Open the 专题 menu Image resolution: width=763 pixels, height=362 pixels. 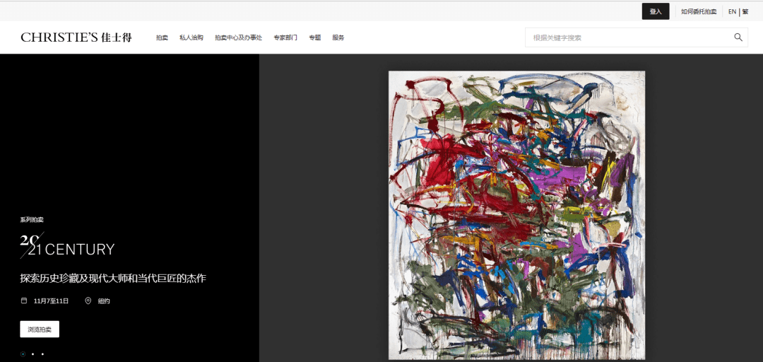point(315,37)
